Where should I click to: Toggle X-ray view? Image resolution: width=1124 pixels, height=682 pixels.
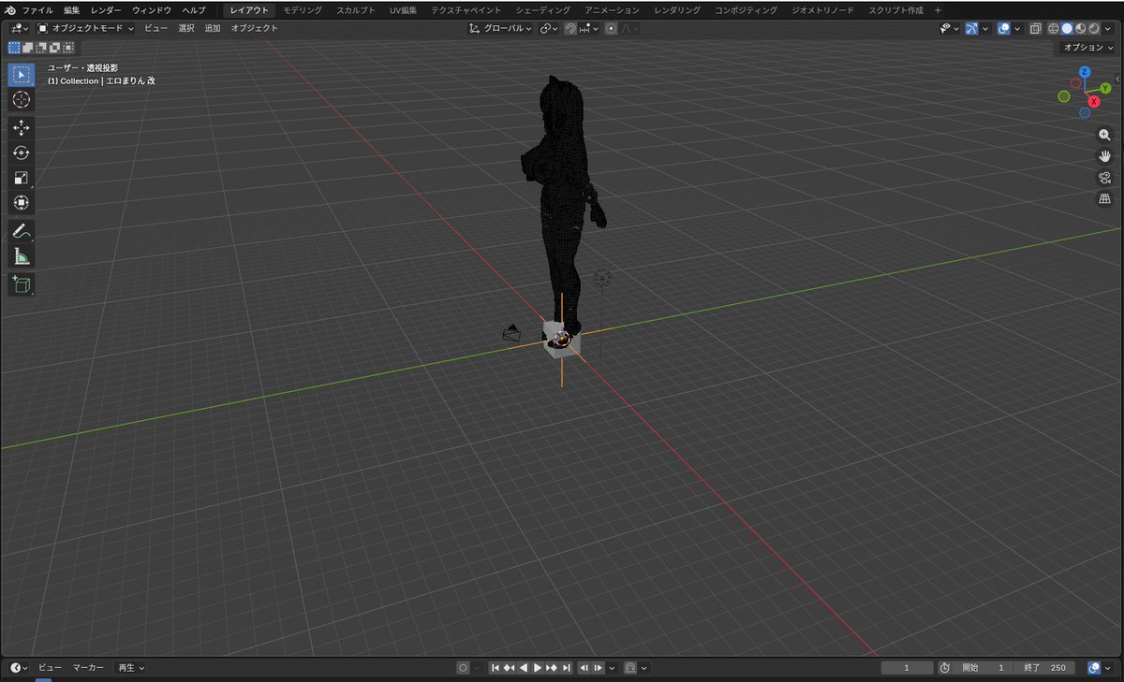(x=1035, y=29)
